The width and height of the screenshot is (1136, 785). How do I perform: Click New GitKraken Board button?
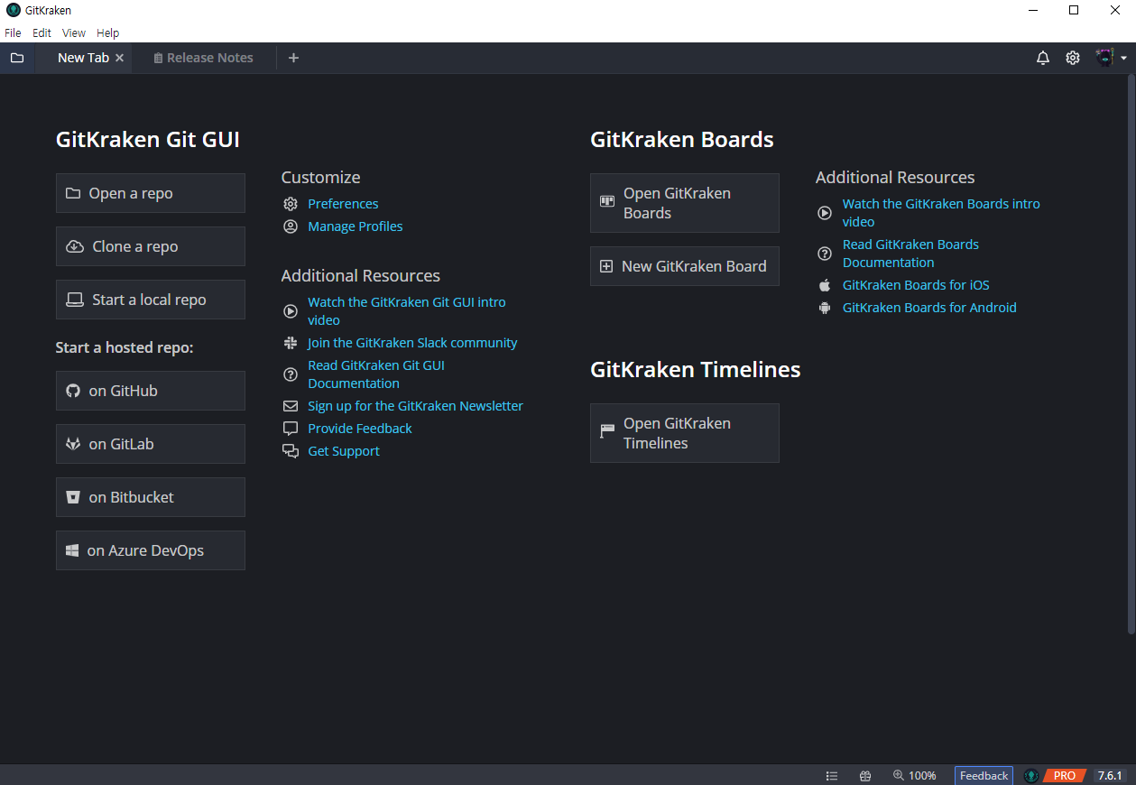click(x=685, y=266)
